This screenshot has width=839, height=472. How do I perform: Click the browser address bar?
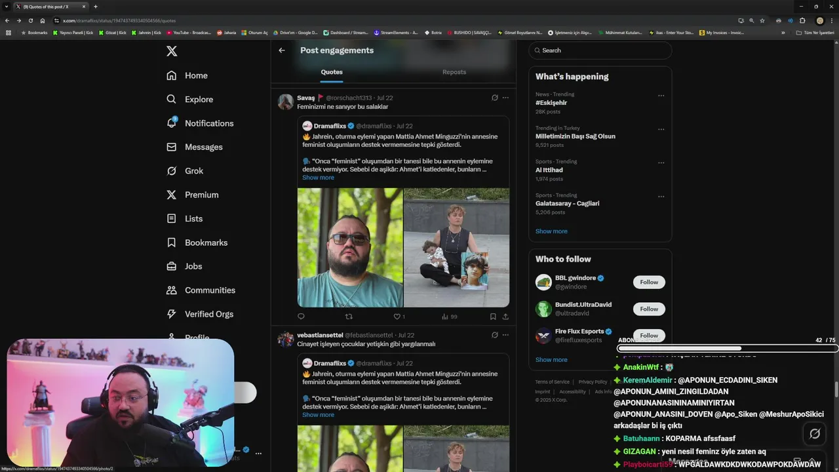click(x=393, y=20)
